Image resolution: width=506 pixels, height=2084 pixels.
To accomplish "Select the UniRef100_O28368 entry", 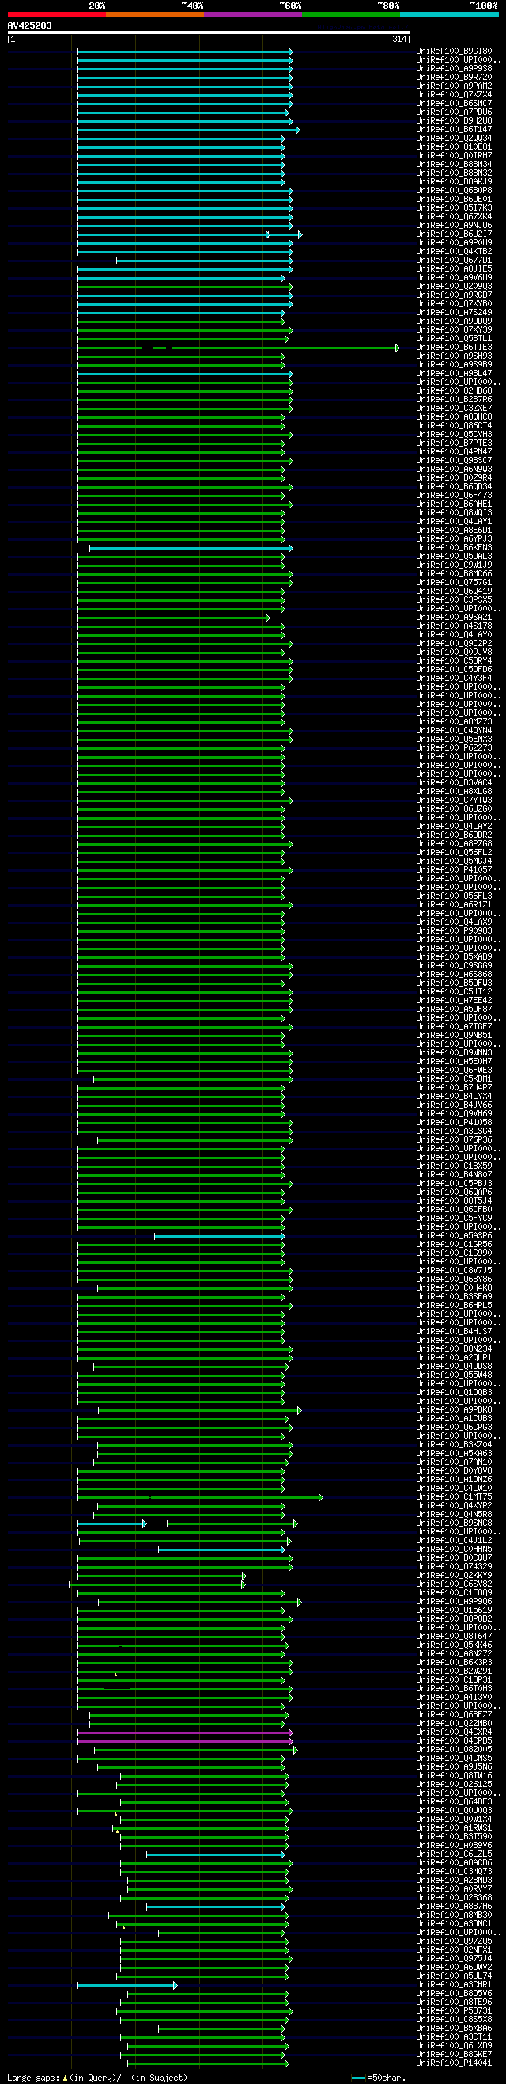I will (455, 1898).
